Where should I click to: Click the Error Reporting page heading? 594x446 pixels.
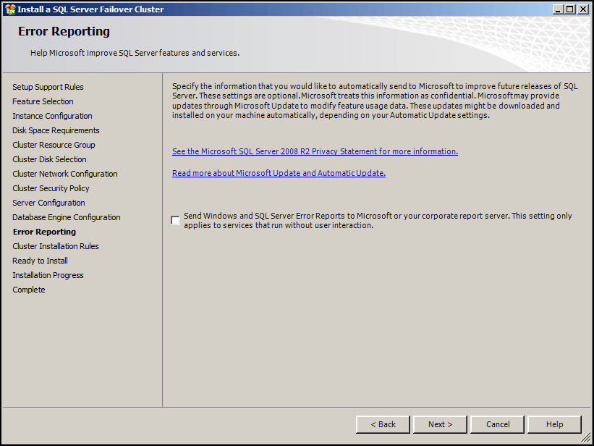click(64, 31)
